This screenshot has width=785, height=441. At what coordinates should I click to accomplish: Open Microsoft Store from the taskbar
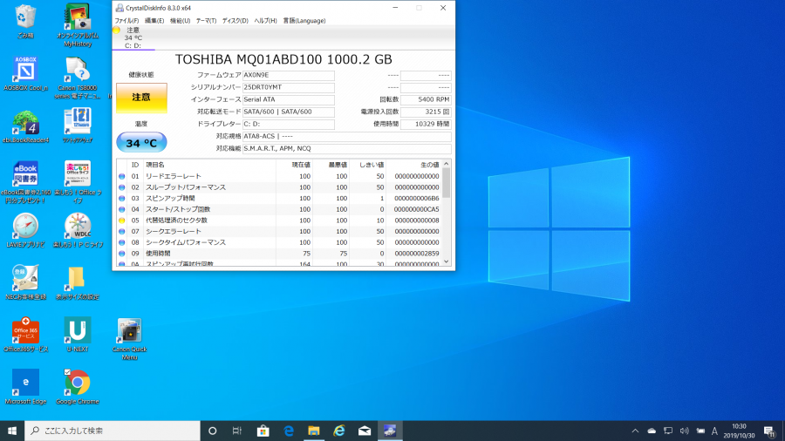pyautogui.click(x=263, y=431)
